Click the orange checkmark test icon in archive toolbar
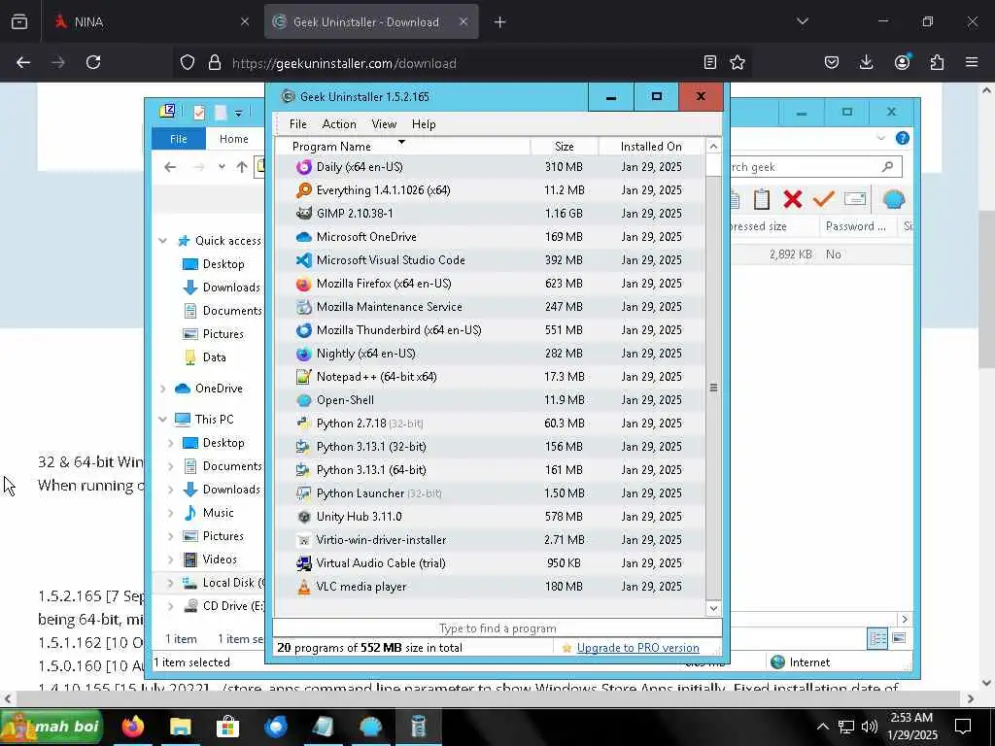 click(x=823, y=199)
